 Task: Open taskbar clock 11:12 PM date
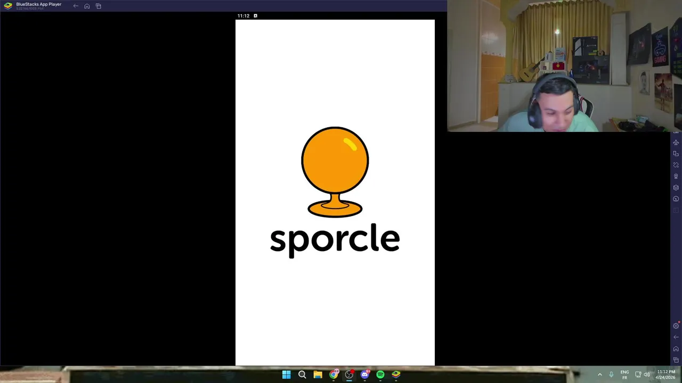tap(666, 374)
